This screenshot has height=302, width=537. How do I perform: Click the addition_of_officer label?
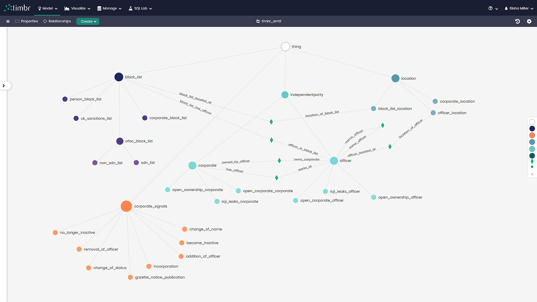[x=203, y=256]
